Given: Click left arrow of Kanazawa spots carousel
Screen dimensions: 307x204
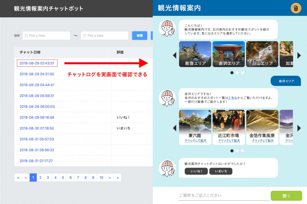Looking at the screenshot, I should tap(175, 128).
